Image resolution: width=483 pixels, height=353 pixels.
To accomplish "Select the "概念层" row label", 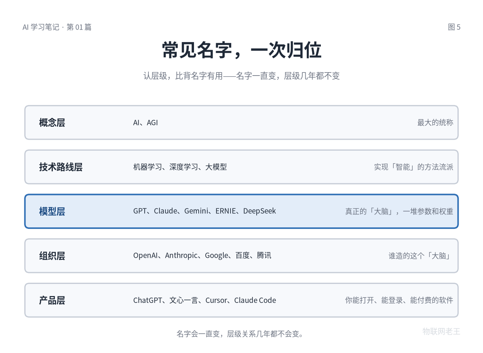I will click(52, 123).
